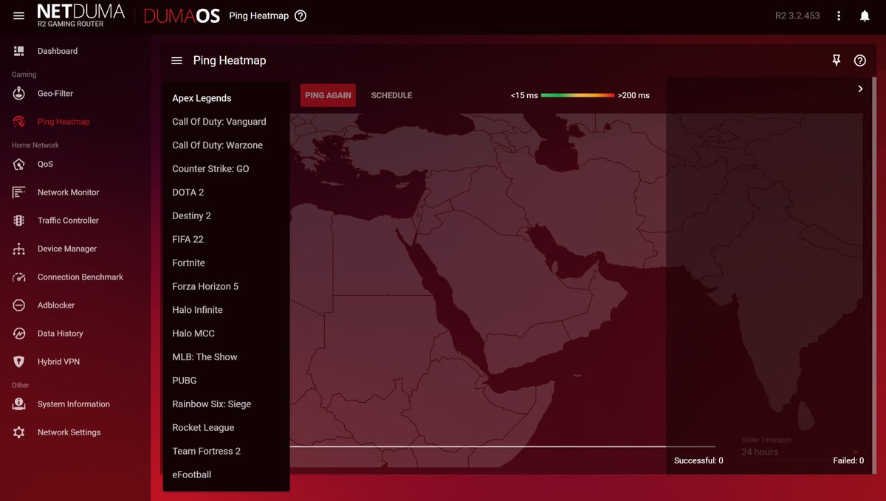Click the NETDUMA R2 Gaming Router logo

click(x=80, y=15)
